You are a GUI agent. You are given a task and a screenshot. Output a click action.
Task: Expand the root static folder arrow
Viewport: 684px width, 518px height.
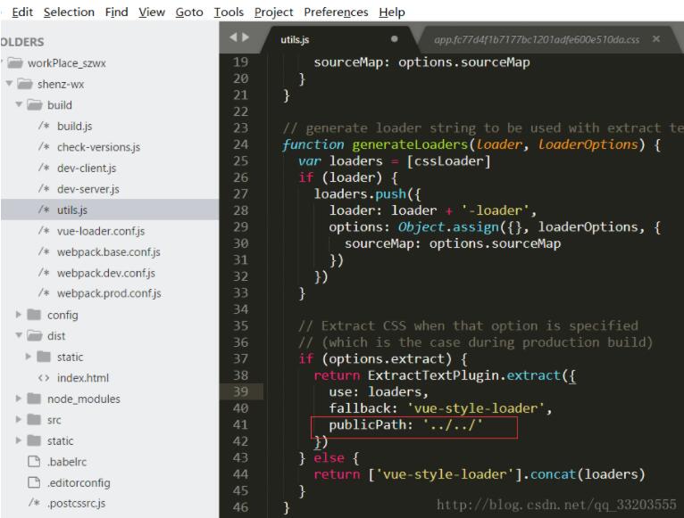(19, 440)
